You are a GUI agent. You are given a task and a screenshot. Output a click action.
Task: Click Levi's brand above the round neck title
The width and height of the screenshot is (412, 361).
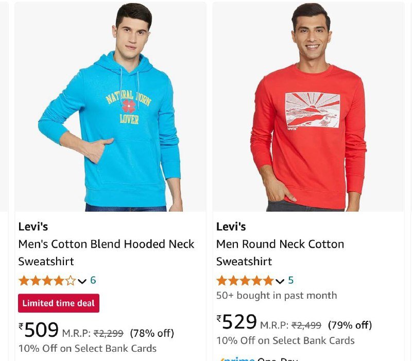[x=231, y=227]
